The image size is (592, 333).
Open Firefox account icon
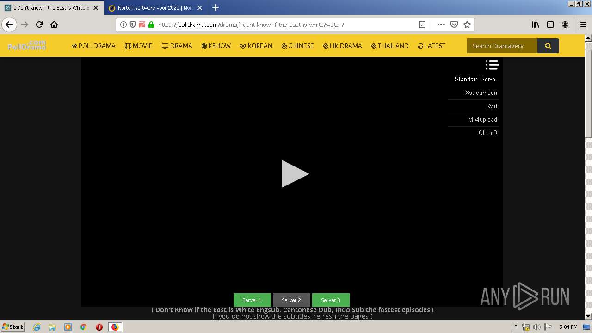coord(565,25)
